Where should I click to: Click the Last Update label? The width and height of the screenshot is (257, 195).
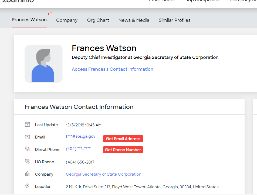(46, 125)
